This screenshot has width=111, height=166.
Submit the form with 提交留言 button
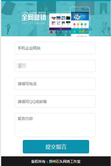coord(56,147)
